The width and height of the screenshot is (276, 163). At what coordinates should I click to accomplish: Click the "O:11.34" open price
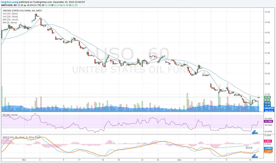[x=46, y=5]
